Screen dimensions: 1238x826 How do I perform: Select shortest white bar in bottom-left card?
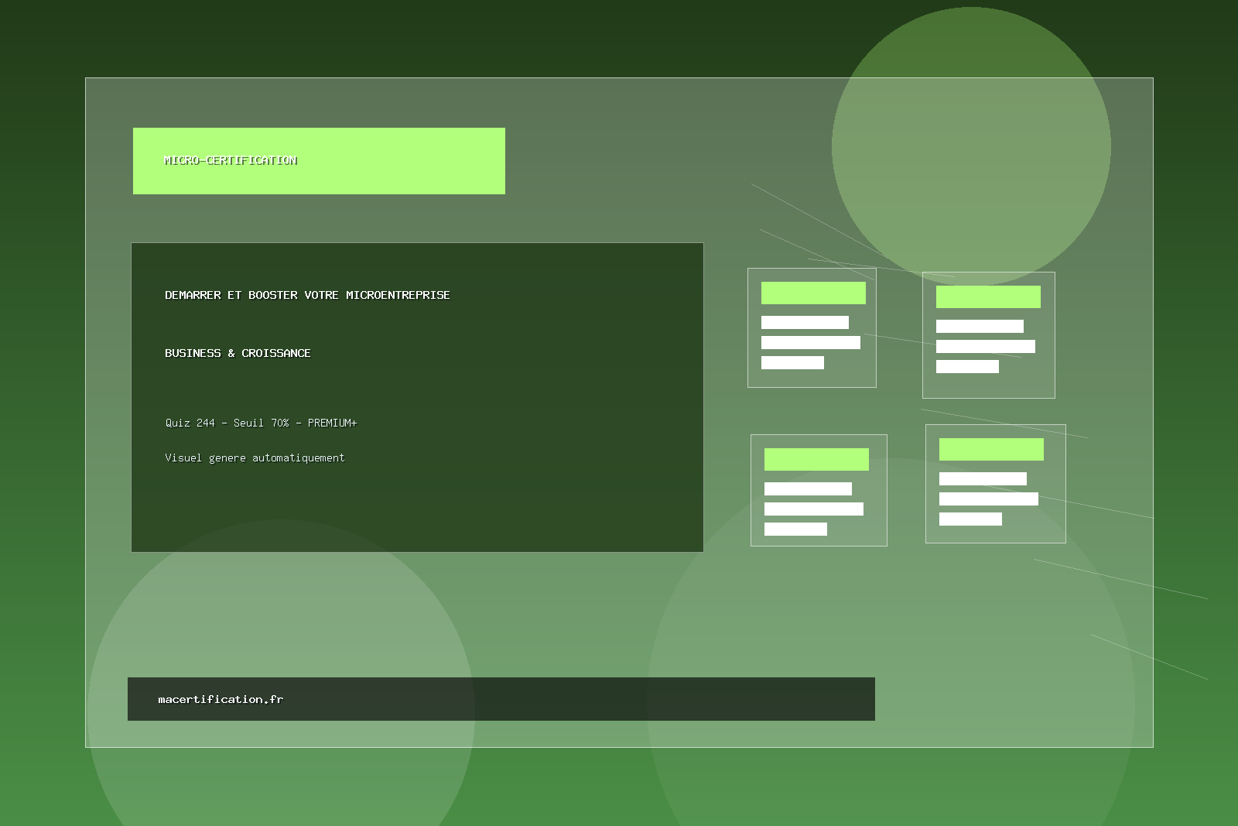coord(795,529)
